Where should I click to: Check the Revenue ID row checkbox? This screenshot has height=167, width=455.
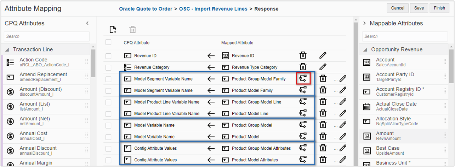[108, 56]
